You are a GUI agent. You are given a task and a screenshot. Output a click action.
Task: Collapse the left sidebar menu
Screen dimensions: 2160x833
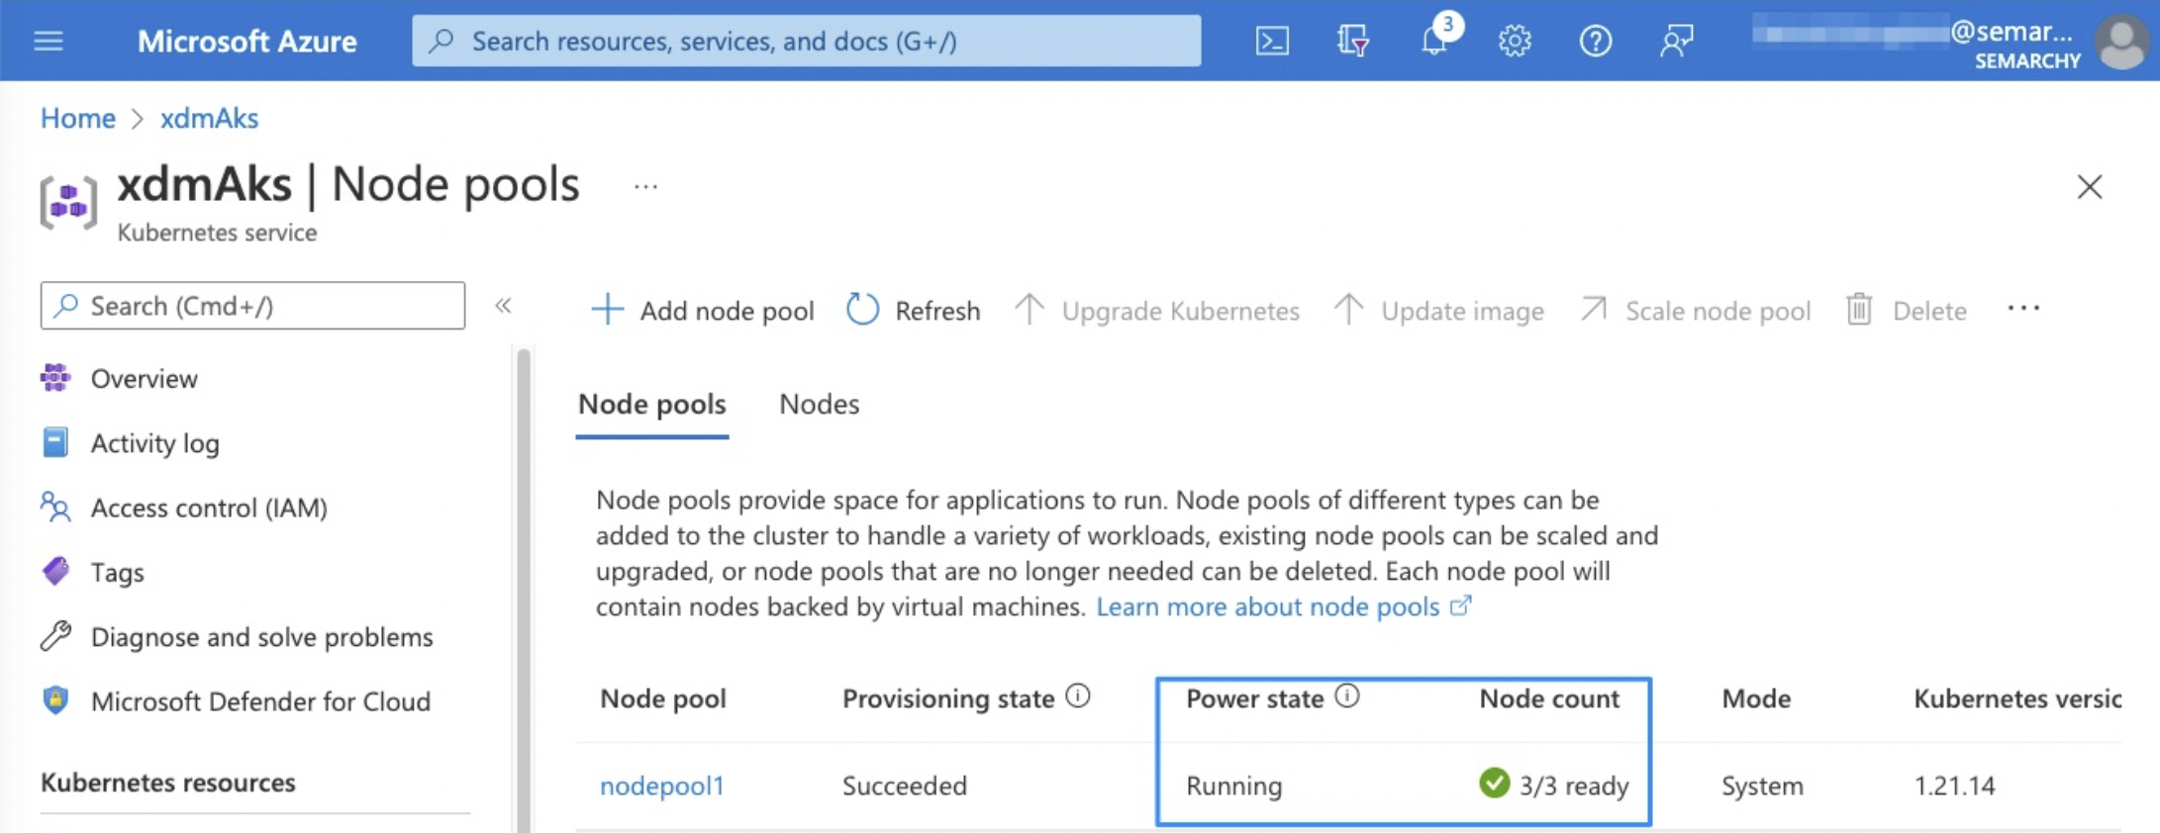tap(503, 305)
